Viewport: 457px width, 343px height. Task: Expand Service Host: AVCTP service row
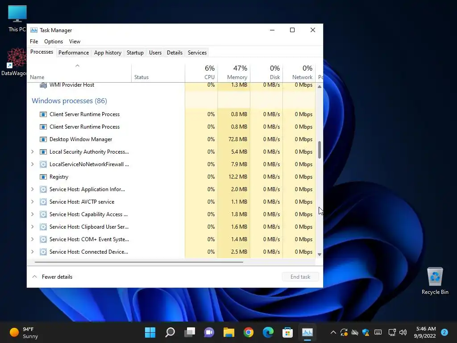click(32, 202)
